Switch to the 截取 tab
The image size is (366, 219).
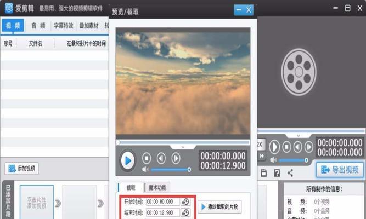point(131,187)
